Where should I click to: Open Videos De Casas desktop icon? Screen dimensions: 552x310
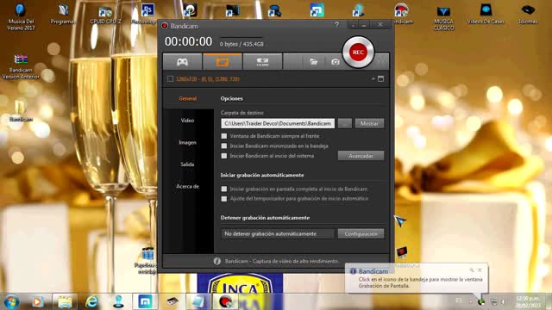[486, 15]
